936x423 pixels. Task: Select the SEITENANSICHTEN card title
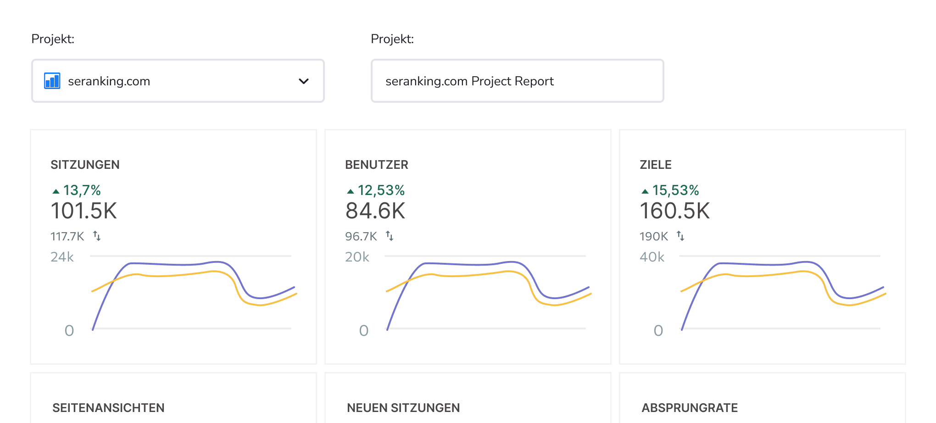[x=108, y=408]
